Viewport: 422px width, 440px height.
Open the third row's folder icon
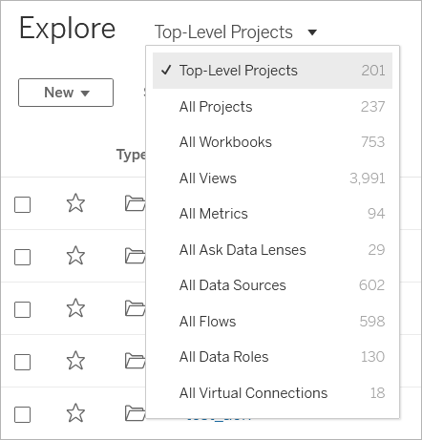point(135,308)
